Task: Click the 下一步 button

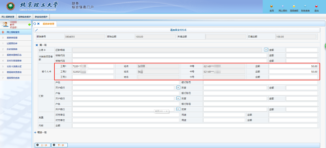Action: 59,145
